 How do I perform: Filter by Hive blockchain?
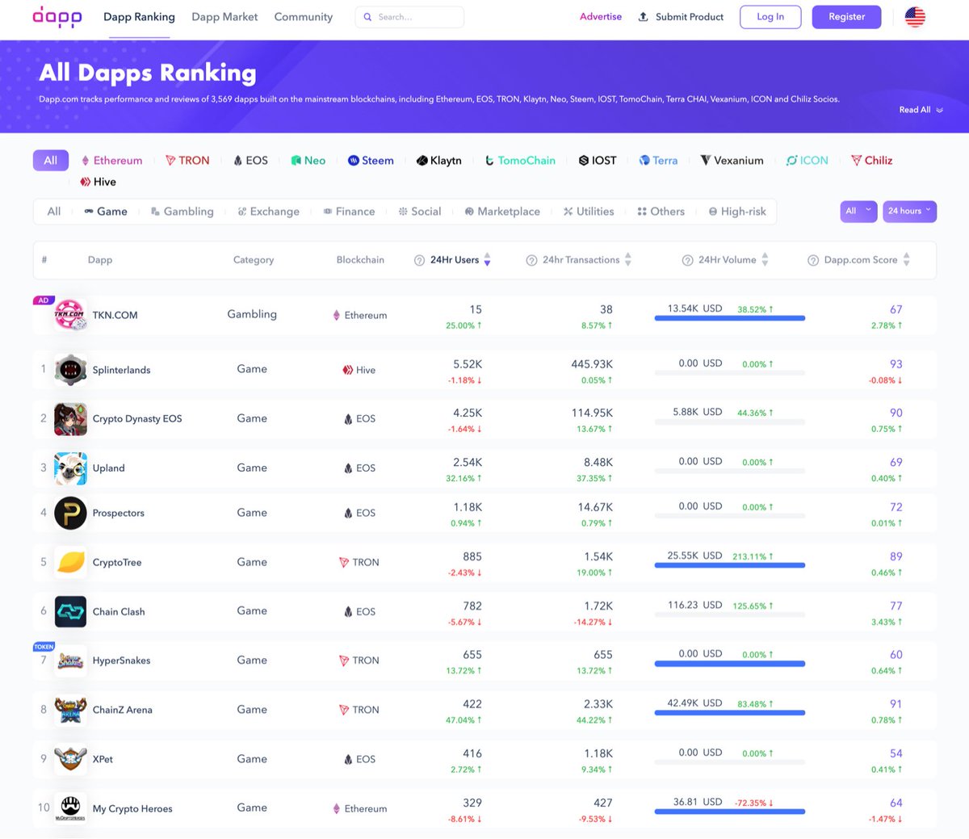point(99,182)
